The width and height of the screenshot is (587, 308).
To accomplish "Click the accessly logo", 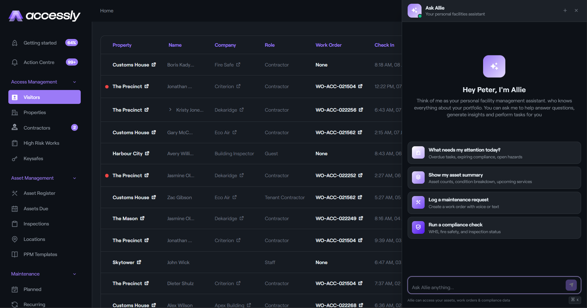I will (x=44, y=15).
